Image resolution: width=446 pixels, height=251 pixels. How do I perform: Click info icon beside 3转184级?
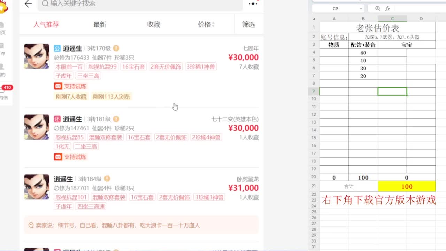107,179
